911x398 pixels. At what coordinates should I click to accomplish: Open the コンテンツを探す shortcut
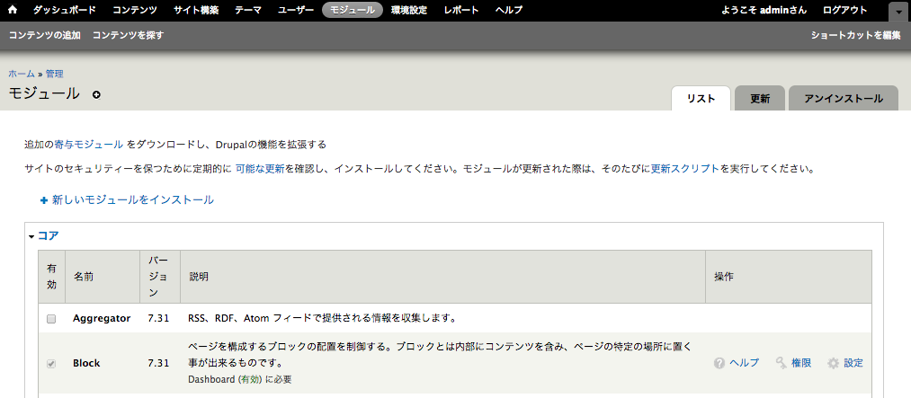point(128,35)
